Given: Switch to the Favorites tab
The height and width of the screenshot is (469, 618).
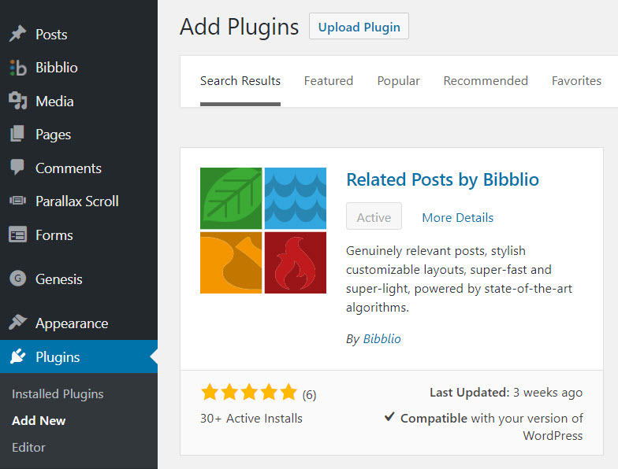Looking at the screenshot, I should (576, 81).
